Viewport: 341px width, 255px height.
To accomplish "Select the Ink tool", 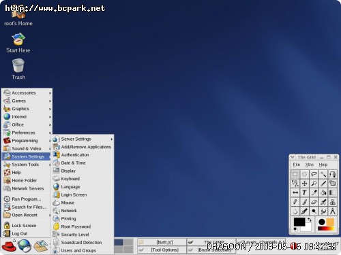I will pyautogui.click(x=304, y=211).
